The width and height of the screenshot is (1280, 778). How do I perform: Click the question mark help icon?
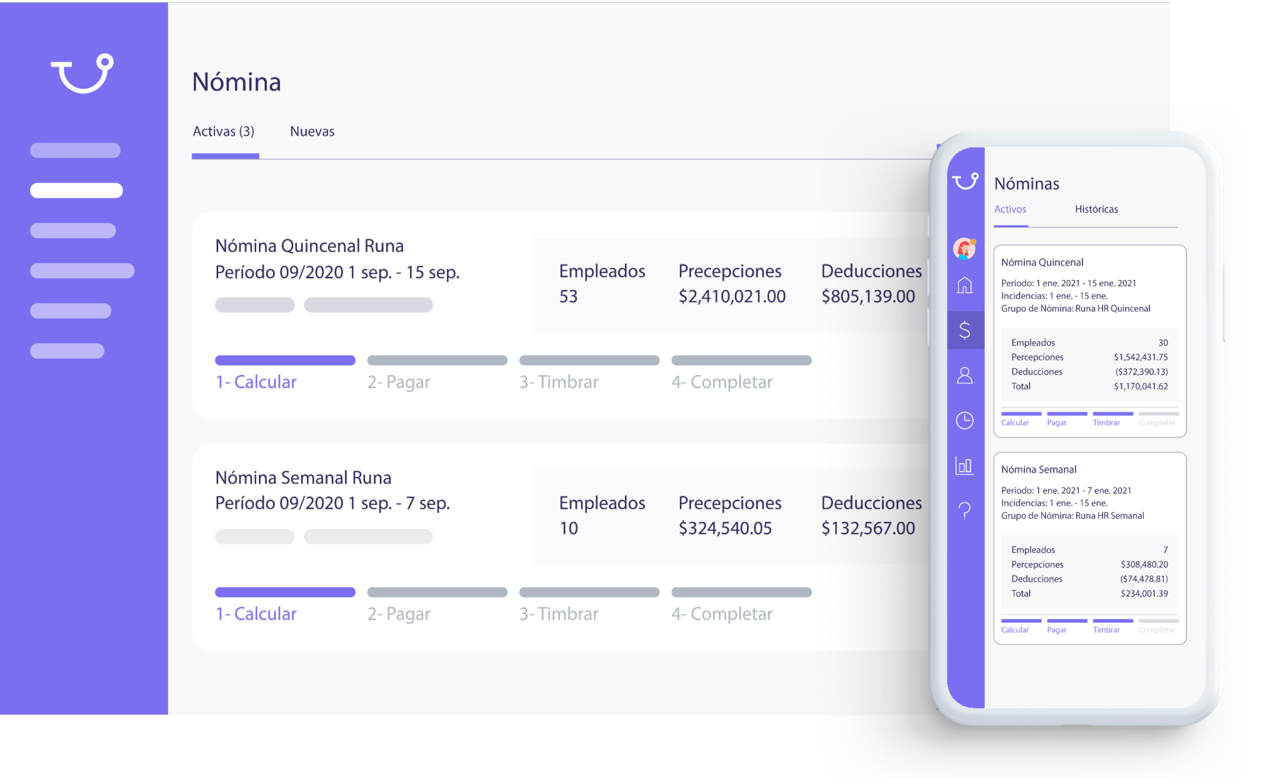click(x=964, y=511)
